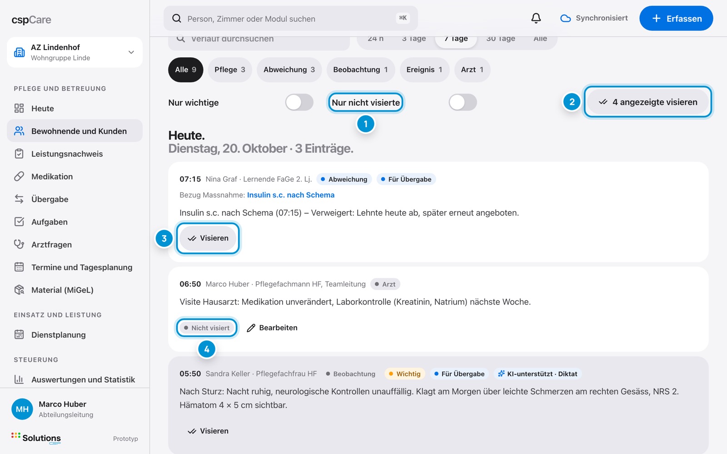Switch time range to 30 Tage
Image resolution: width=727 pixels, height=454 pixels.
500,39
